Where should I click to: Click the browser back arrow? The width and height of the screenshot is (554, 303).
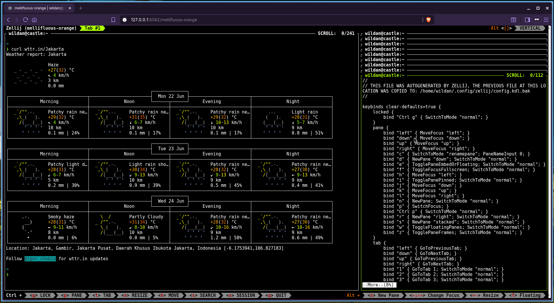(8, 20)
